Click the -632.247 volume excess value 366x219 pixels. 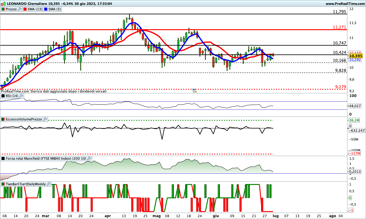357,130
